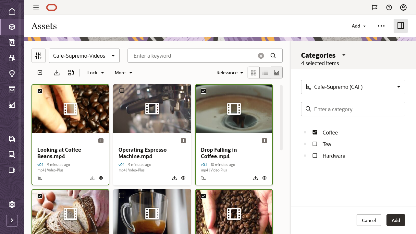Download the selected assets via toolbar icon
This screenshot has width=416, height=234.
pyautogui.click(x=57, y=73)
